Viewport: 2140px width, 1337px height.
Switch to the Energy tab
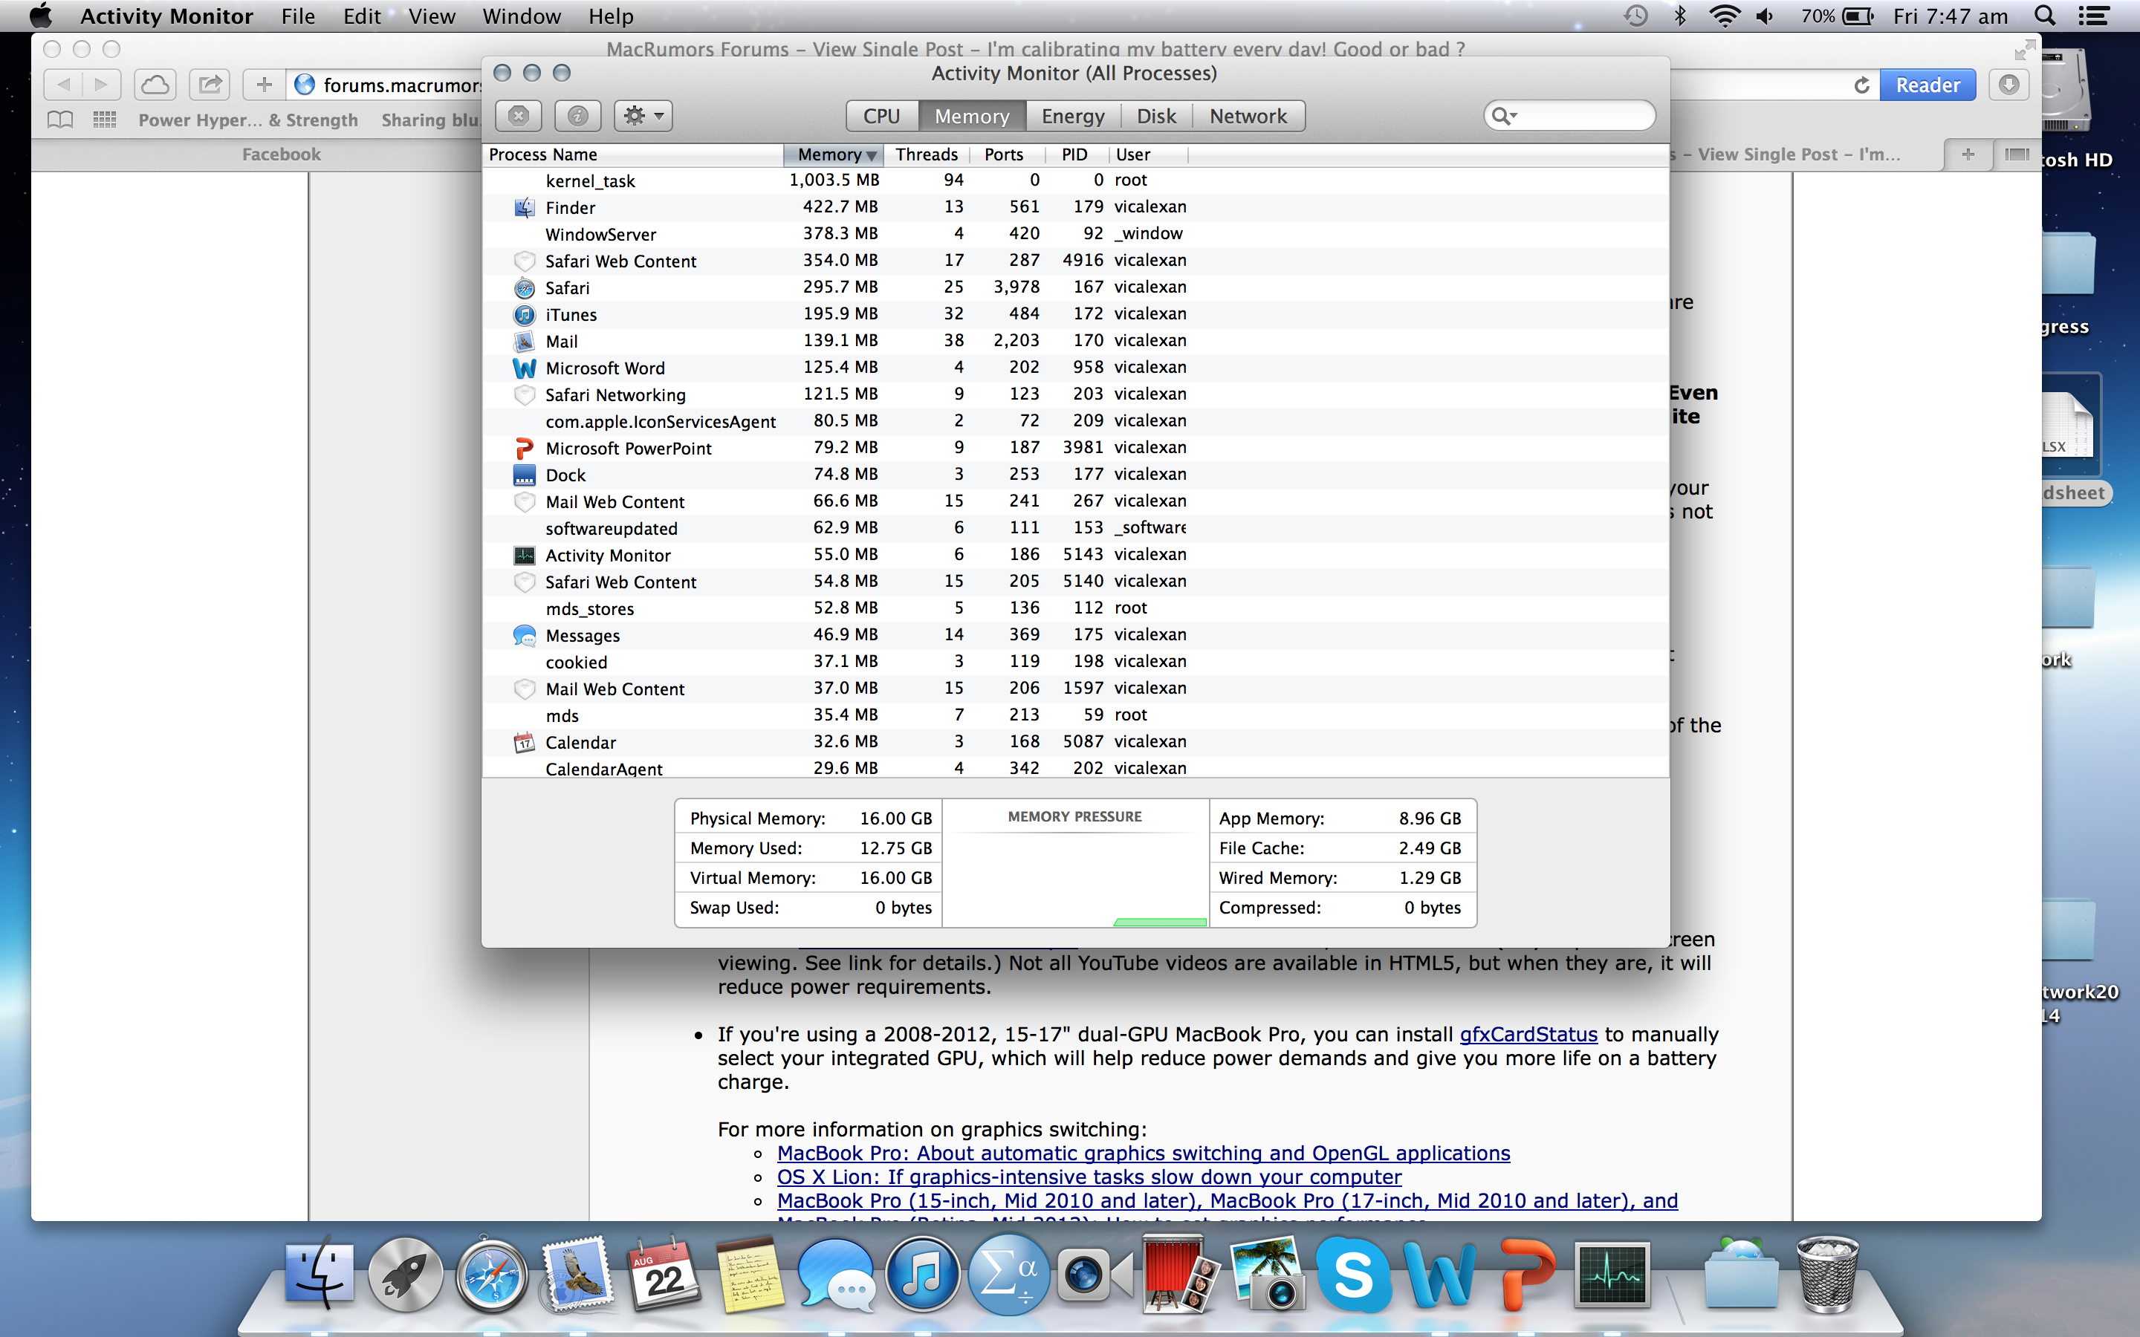click(1073, 116)
